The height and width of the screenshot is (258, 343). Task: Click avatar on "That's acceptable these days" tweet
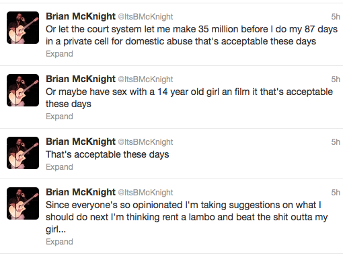coord(23,153)
